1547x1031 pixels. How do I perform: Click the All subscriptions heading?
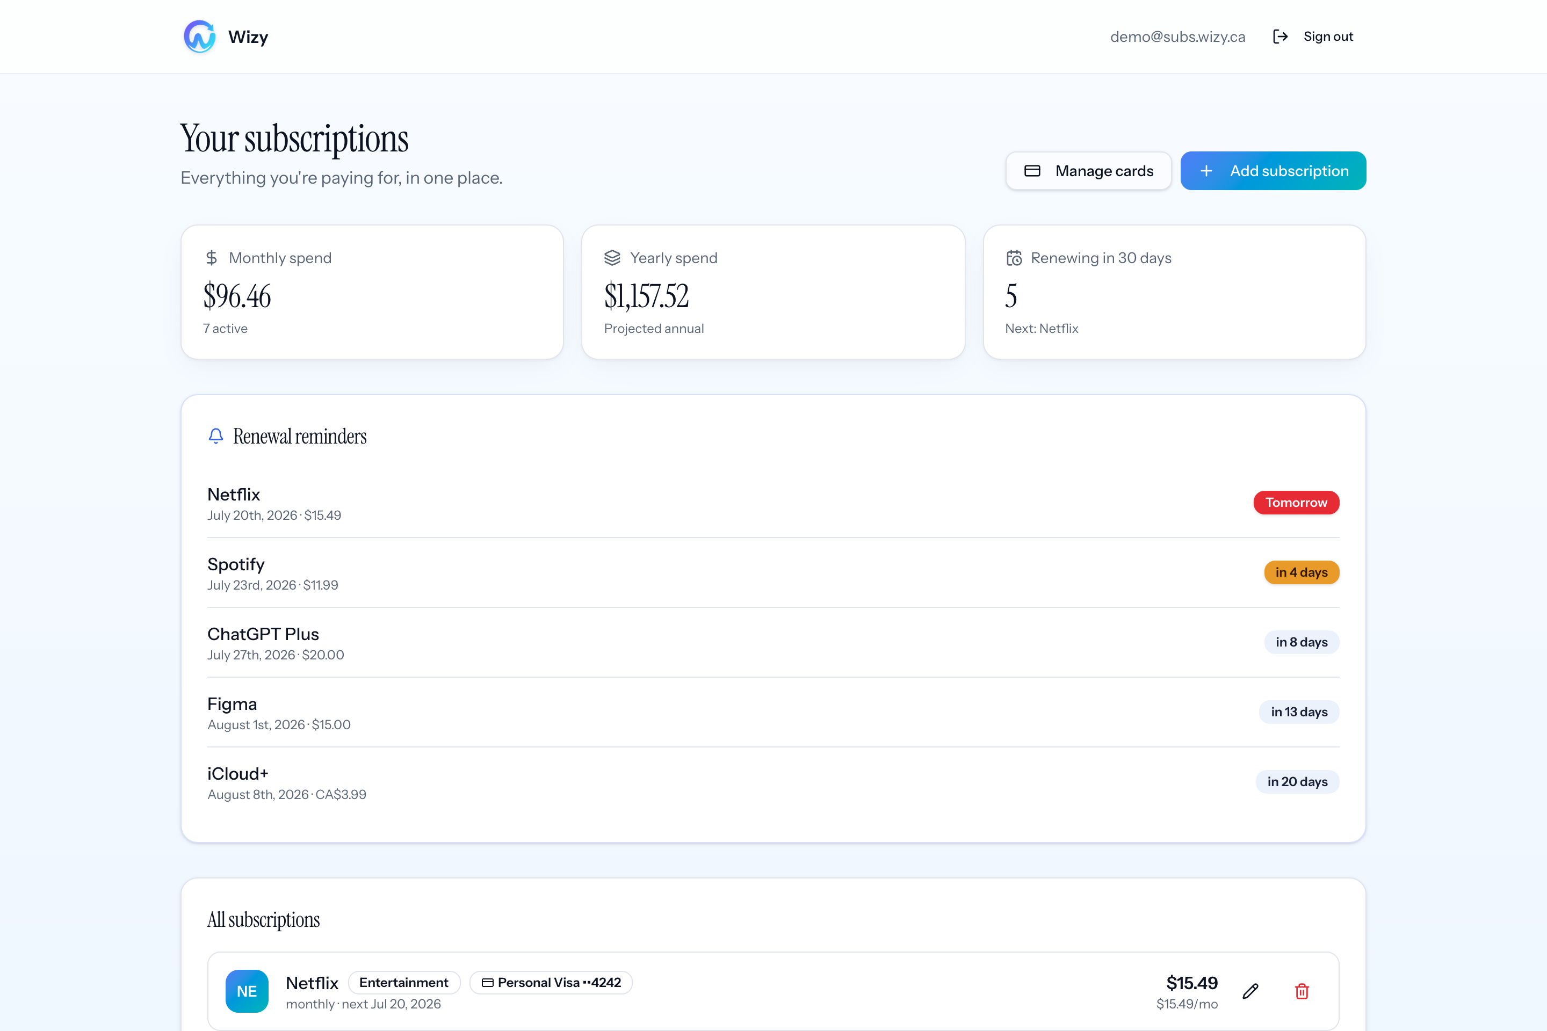click(263, 919)
